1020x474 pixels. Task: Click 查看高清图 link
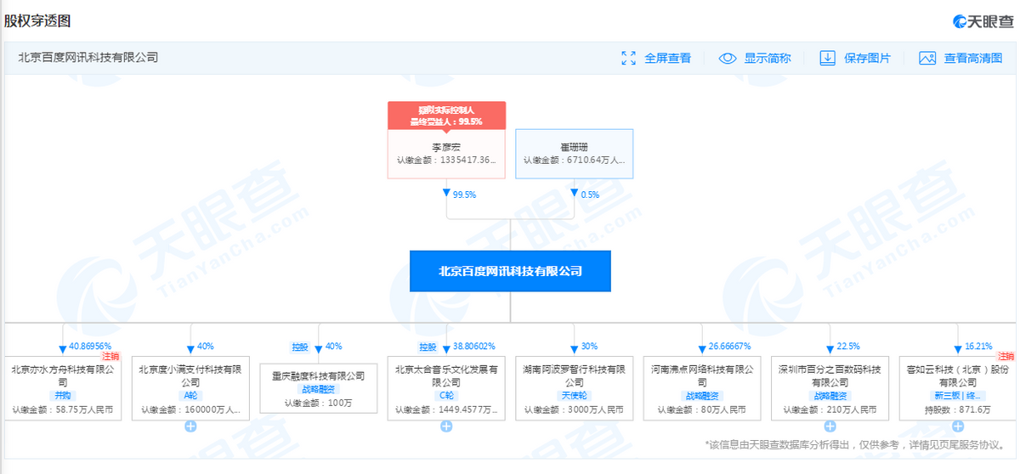973,58
